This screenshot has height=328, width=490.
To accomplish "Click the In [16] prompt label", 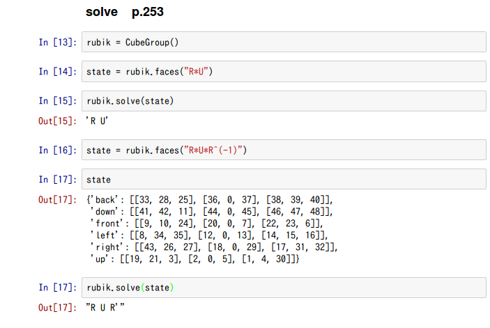I will (x=58, y=150).
